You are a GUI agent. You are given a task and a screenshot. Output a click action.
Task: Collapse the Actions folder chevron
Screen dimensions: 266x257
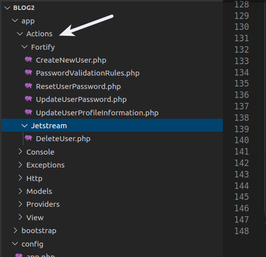pyautogui.click(x=20, y=34)
